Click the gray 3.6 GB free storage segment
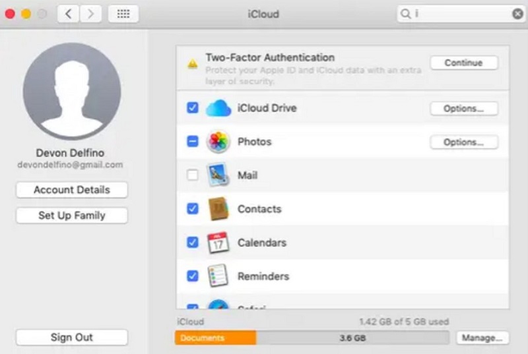This screenshot has height=354, width=528. tap(352, 338)
